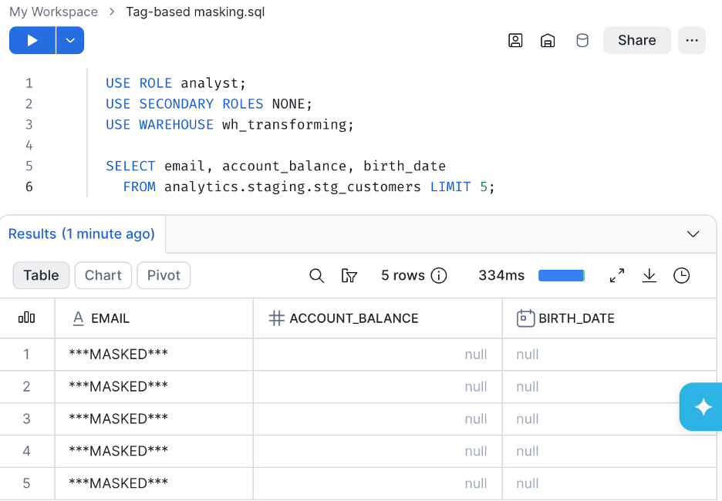The width and height of the screenshot is (722, 501).
Task: Click account balance null in row 4
Action: click(x=377, y=451)
